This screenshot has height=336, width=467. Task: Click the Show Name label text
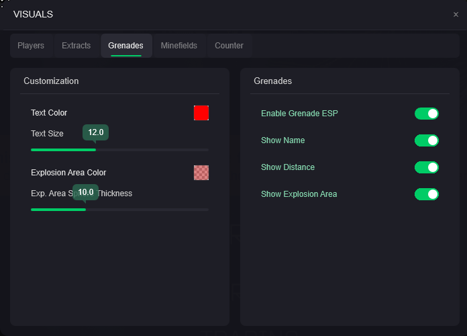282,140
